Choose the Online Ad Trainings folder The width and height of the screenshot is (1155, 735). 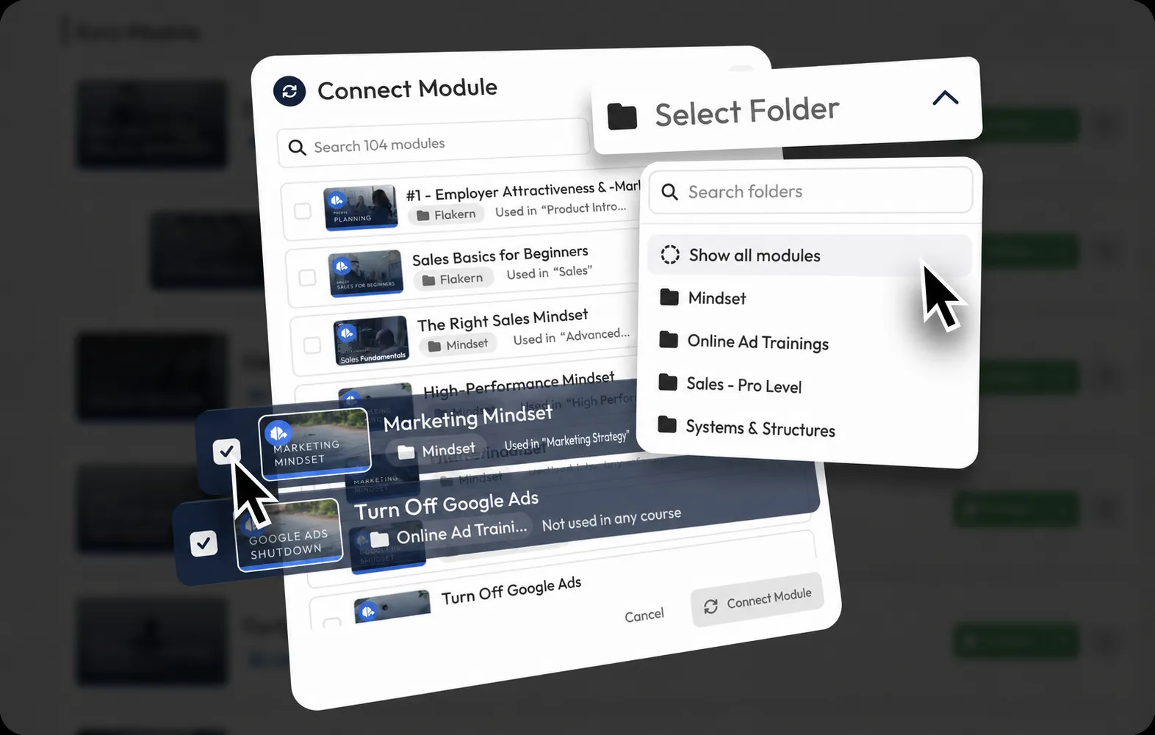pyautogui.click(x=808, y=341)
